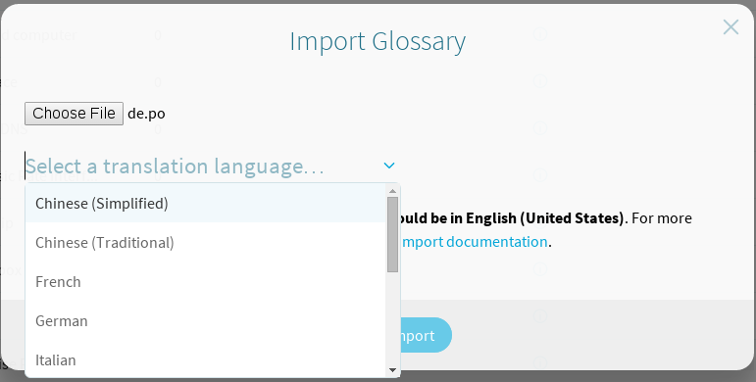Open the import documentation link
Viewport: 756px width, 382px height.
tap(474, 241)
